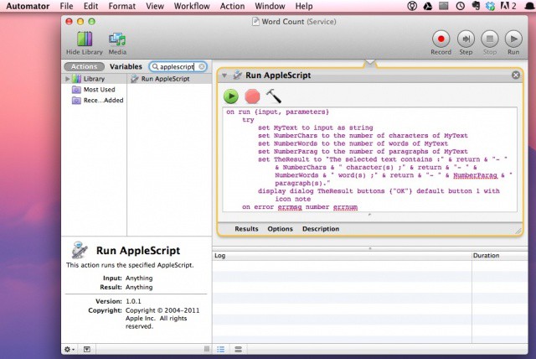
Task: Open the gear action menu
Action: (x=70, y=348)
